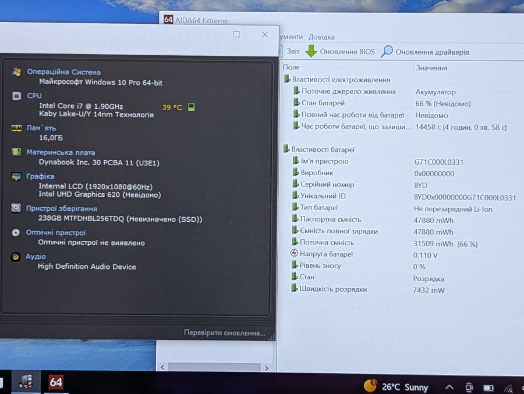Select the value 0.110 V
This screenshot has width=524, height=394.
pyautogui.click(x=425, y=255)
